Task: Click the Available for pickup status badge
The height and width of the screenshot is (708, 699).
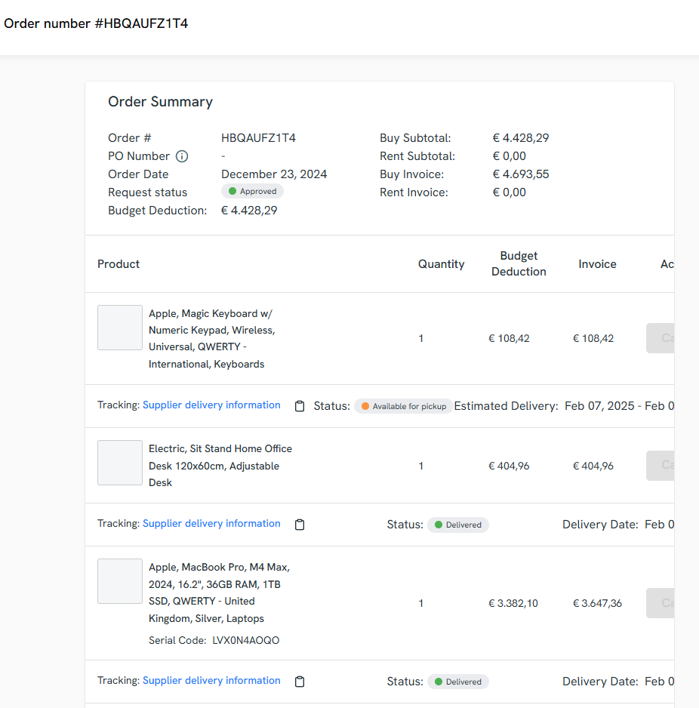Action: 404,406
